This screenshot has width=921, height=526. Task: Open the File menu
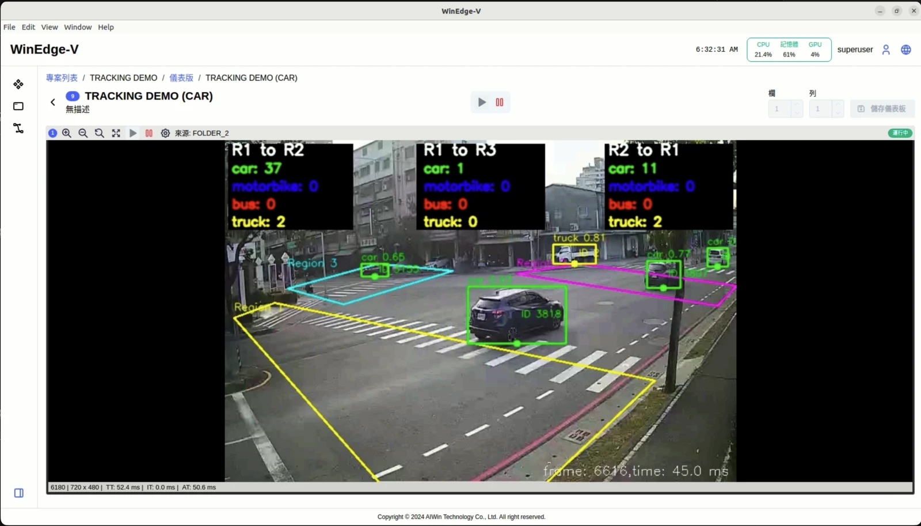click(x=9, y=27)
